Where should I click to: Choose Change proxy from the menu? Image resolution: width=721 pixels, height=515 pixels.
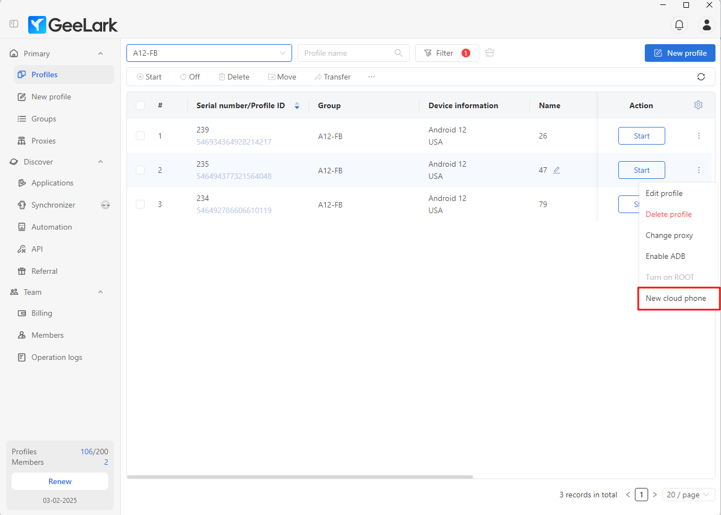tap(678, 235)
